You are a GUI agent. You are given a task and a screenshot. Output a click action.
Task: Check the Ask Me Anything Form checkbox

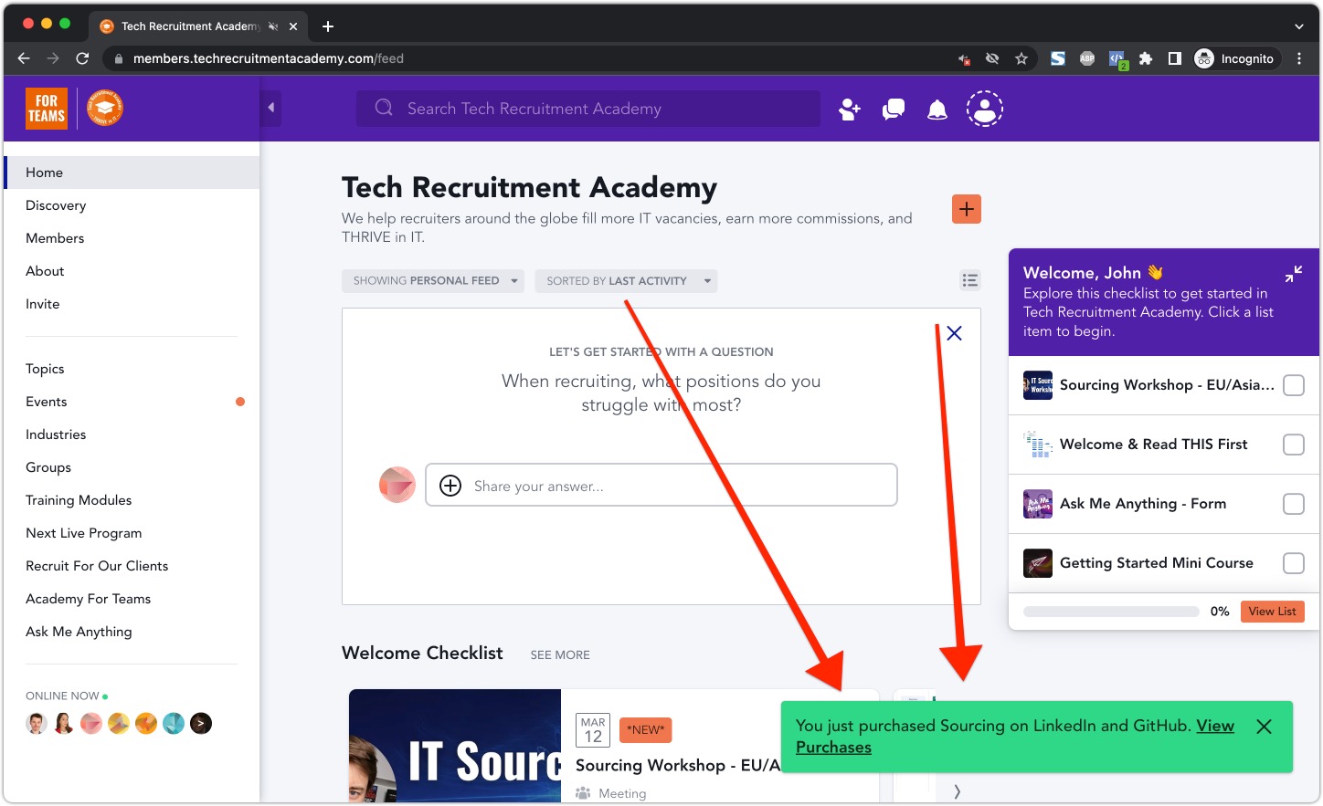[1294, 504]
